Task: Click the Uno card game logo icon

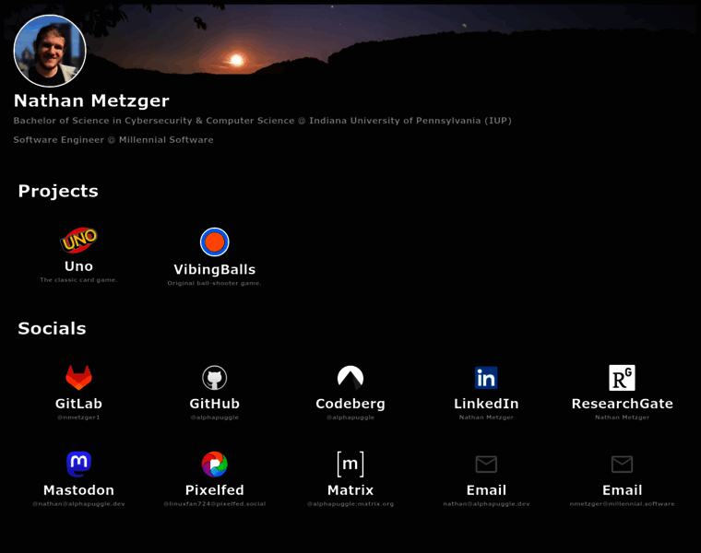Action: click(78, 241)
